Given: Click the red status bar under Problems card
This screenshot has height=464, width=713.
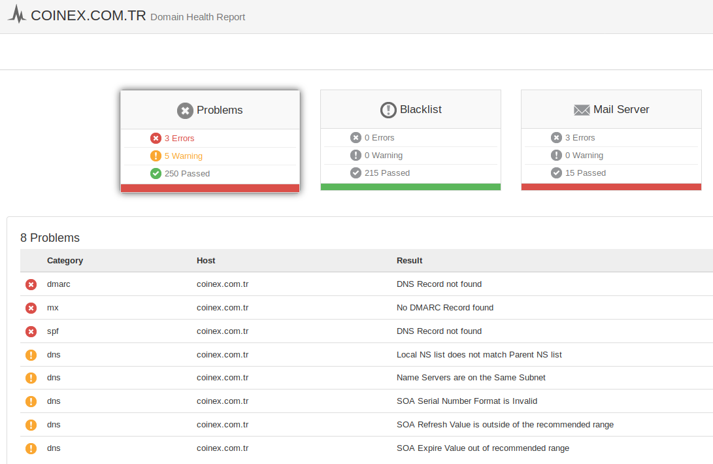Looking at the screenshot, I should [x=210, y=188].
